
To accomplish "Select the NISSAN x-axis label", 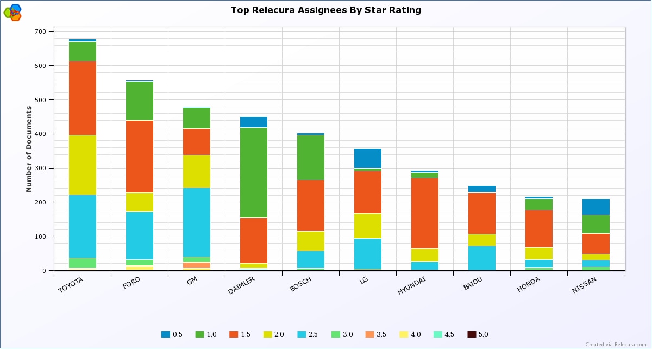I will tap(585, 285).
